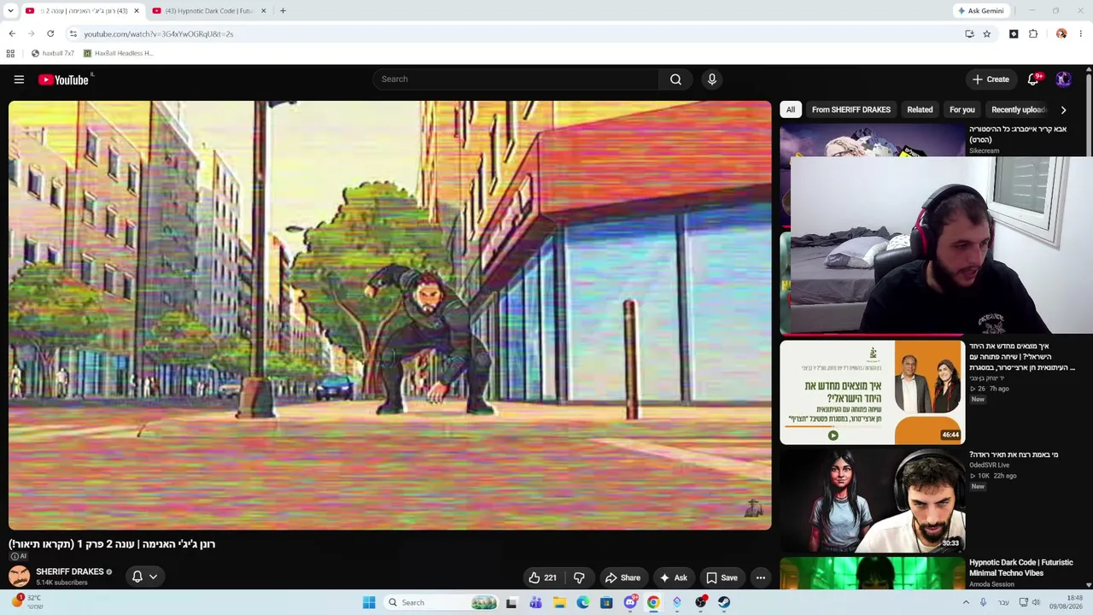1093x615 pixels.
Task: Open the 30:33 OdedSVR Live video thumbnail
Action: 872,501
